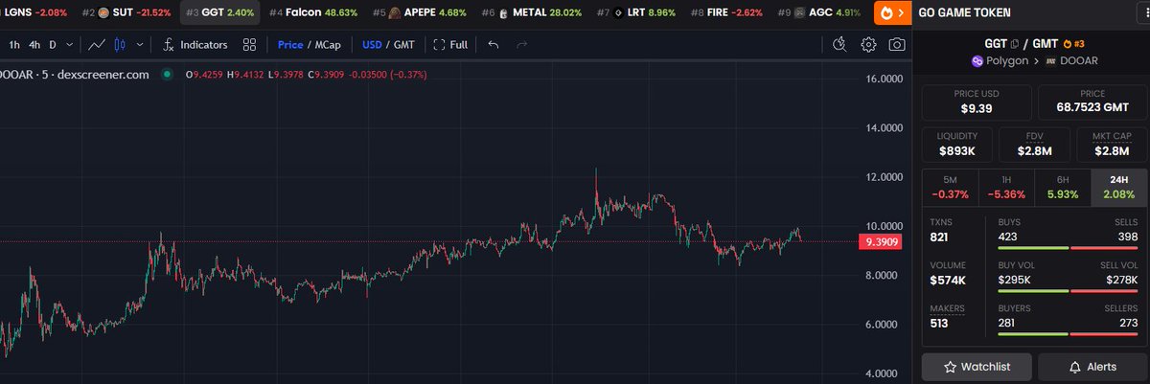Click the 12.0000 price axis label

884,177
